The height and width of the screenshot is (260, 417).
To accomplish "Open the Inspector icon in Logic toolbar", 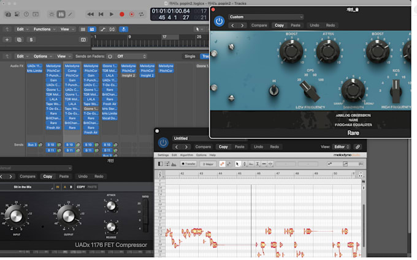I will point(17,14).
